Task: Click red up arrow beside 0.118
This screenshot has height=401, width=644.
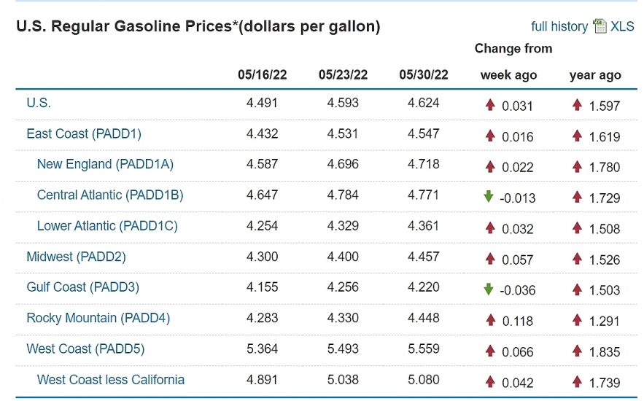Action: [x=490, y=320]
